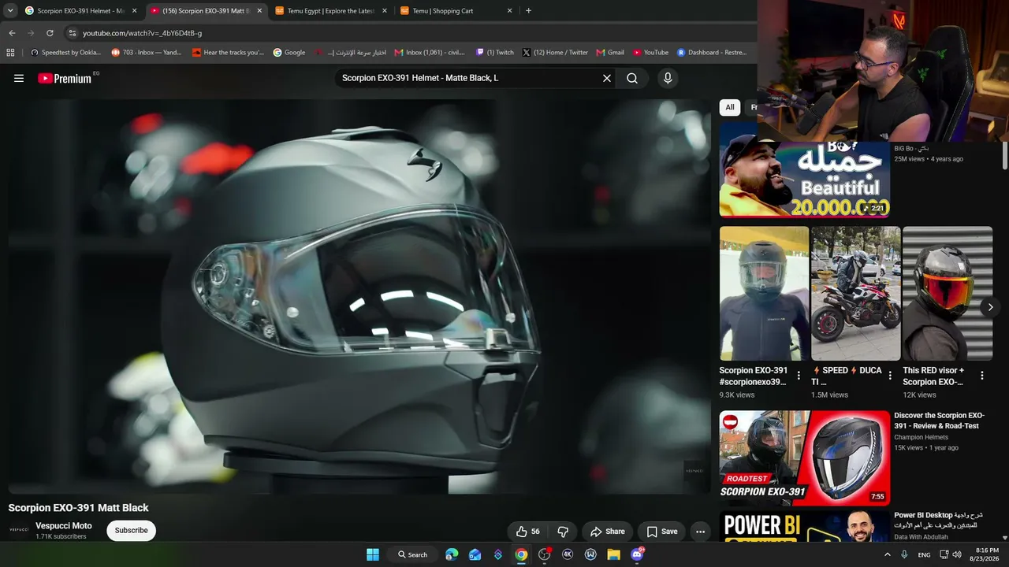Open the Champion Helmets channel link
Screen dimensions: 1009x567
922,437
